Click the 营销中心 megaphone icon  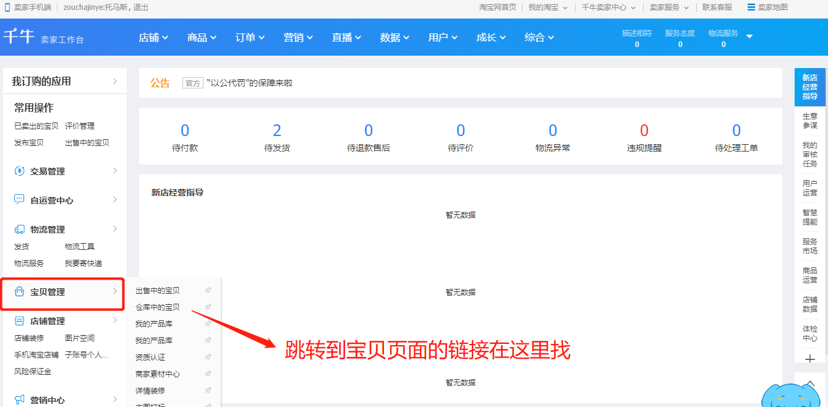[x=19, y=400]
